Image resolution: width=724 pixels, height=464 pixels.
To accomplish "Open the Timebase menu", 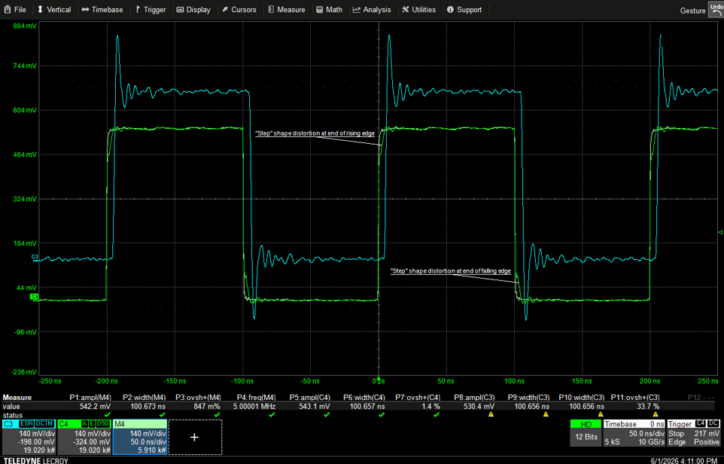I will point(102,9).
